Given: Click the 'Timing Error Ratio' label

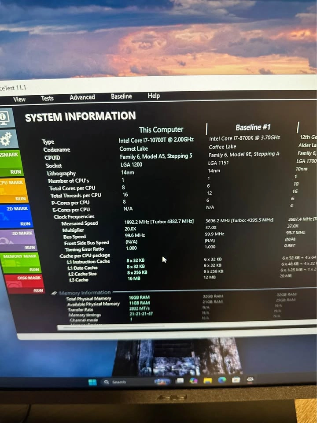Looking at the screenshot, I should coord(85,249).
